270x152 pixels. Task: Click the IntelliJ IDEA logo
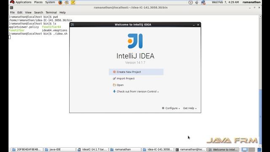click(135, 41)
